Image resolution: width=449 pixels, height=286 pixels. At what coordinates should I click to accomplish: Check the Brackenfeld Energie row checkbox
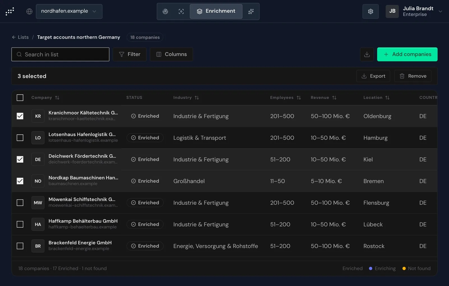pos(20,246)
